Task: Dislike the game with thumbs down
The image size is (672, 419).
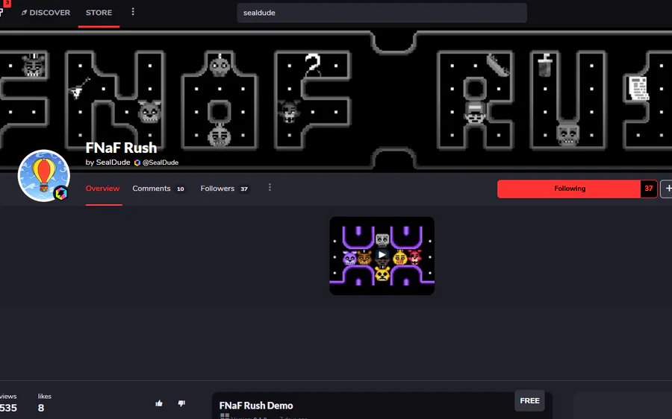Action: tap(181, 403)
